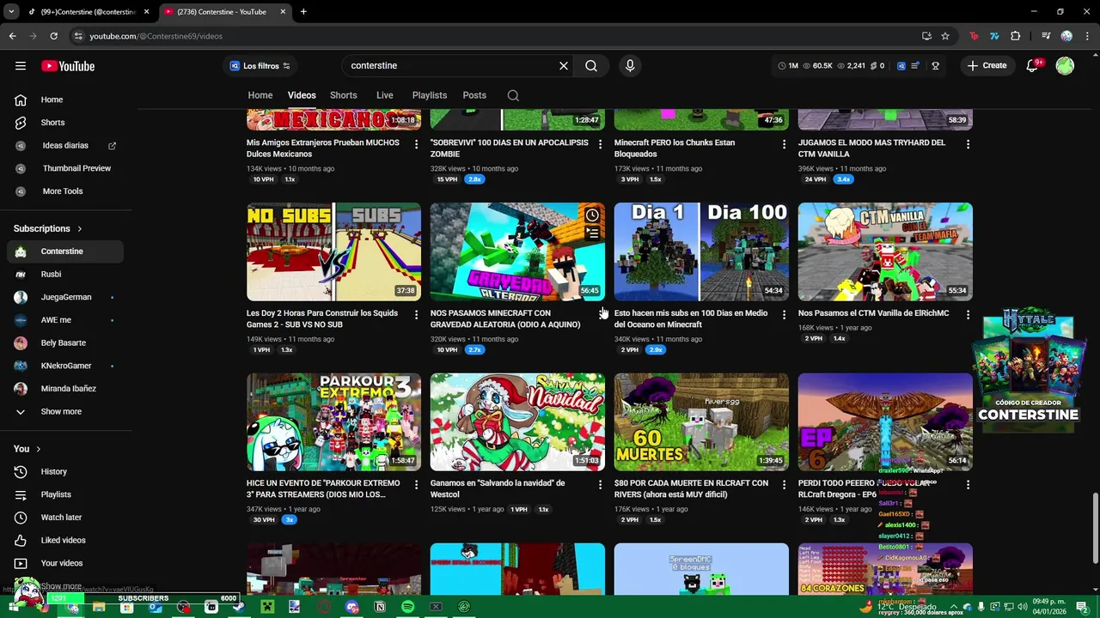Open the YouTube hamburger guide menu
The image size is (1100, 618).
click(21, 66)
